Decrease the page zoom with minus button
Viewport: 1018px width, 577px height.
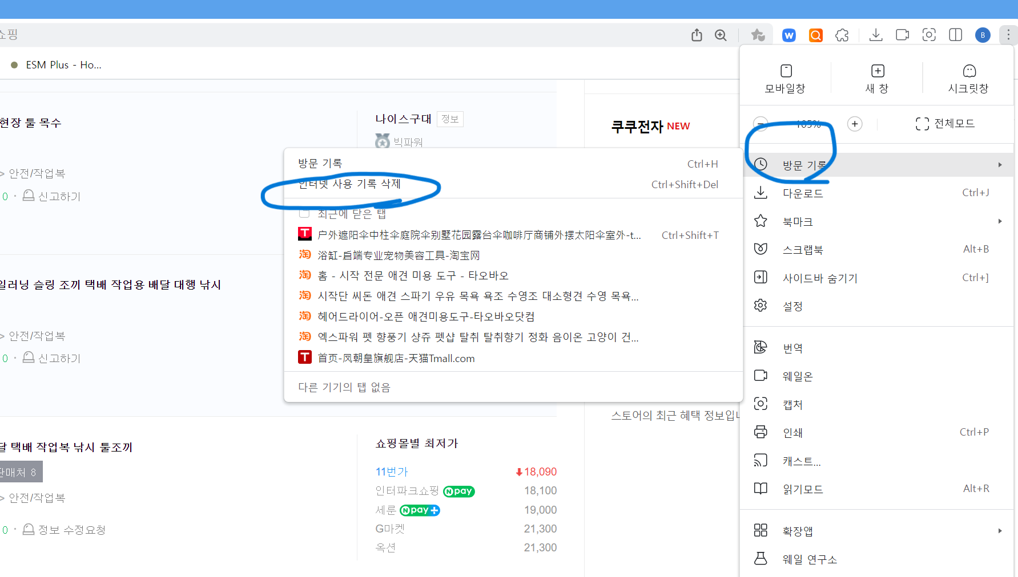(x=761, y=124)
